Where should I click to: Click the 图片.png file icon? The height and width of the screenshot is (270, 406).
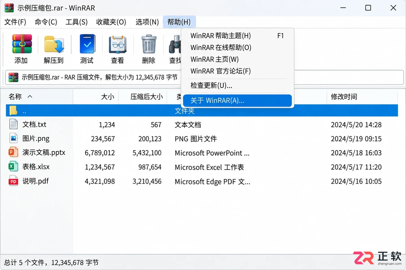[13, 138]
